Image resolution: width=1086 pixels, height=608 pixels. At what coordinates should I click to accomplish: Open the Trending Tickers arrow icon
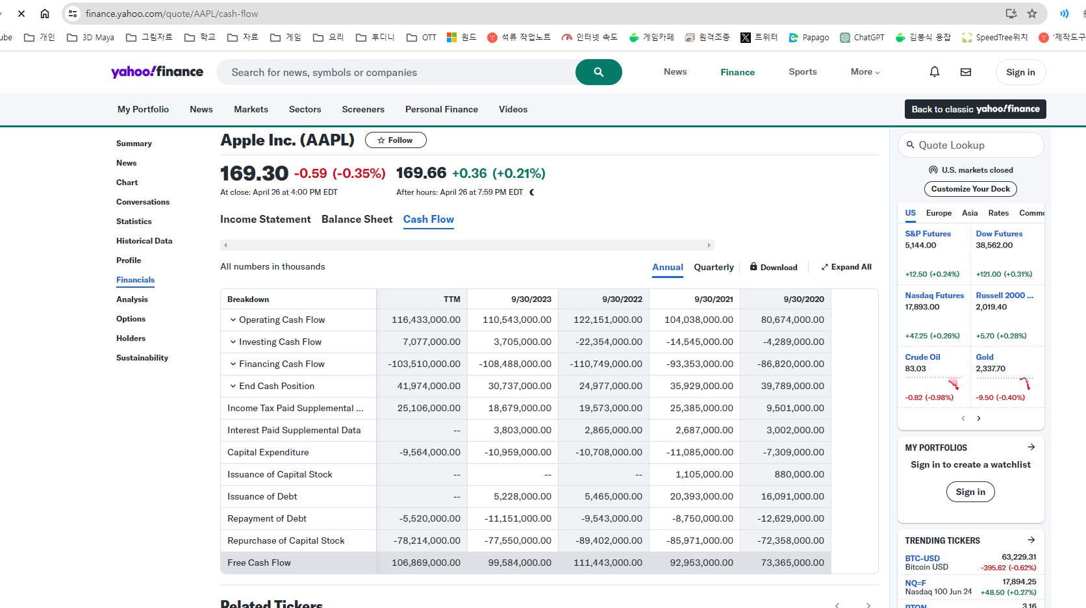(x=1031, y=540)
